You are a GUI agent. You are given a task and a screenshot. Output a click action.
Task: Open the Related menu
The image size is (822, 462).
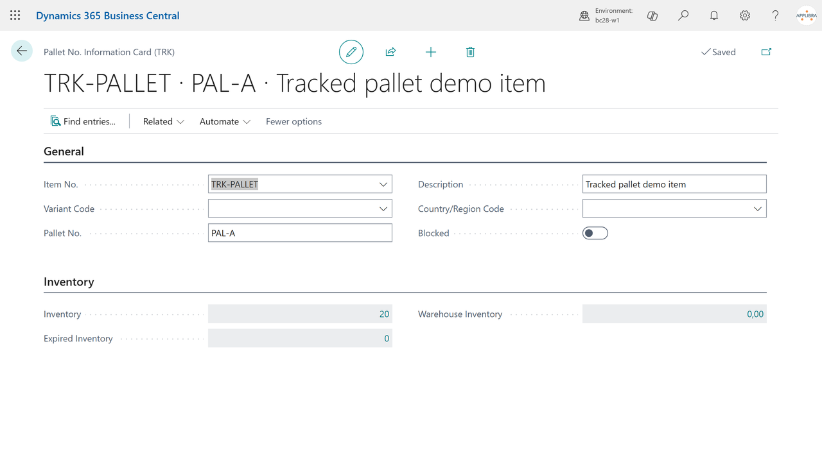point(164,121)
